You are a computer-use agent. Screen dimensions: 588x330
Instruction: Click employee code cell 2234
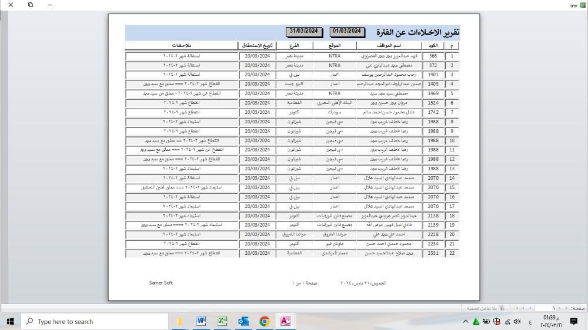coord(433,244)
